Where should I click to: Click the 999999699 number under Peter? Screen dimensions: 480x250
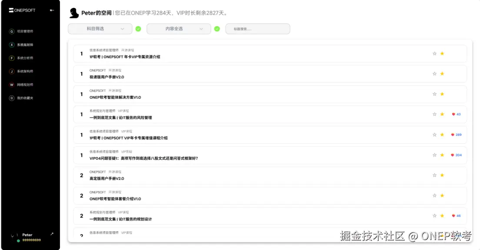point(32,240)
